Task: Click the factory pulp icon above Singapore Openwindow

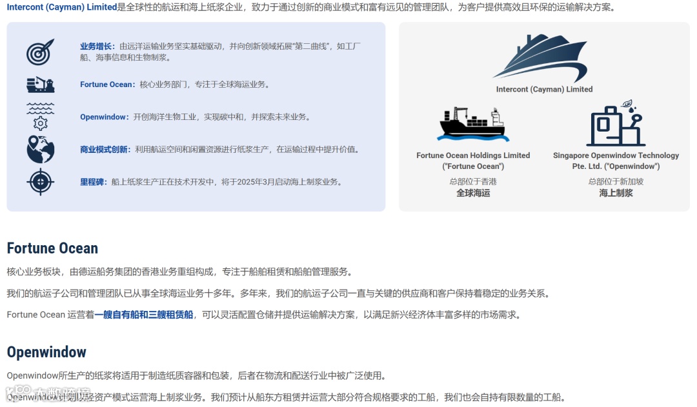Action: point(616,123)
